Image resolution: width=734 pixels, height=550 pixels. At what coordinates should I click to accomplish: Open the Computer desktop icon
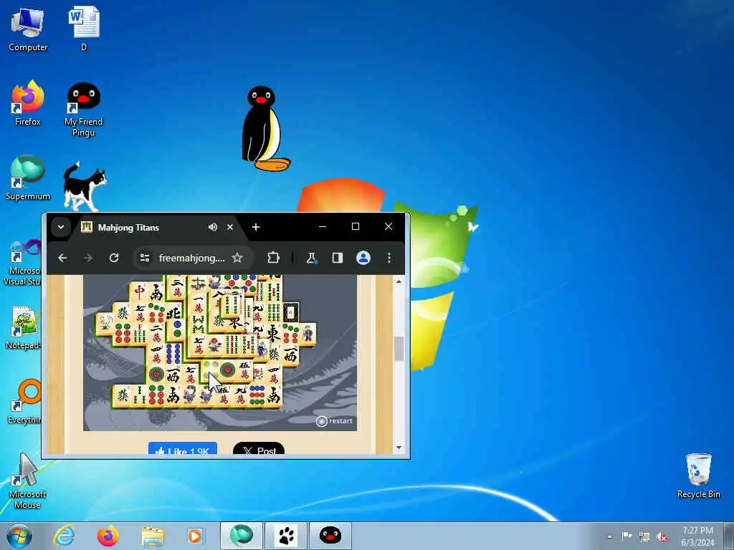(28, 29)
